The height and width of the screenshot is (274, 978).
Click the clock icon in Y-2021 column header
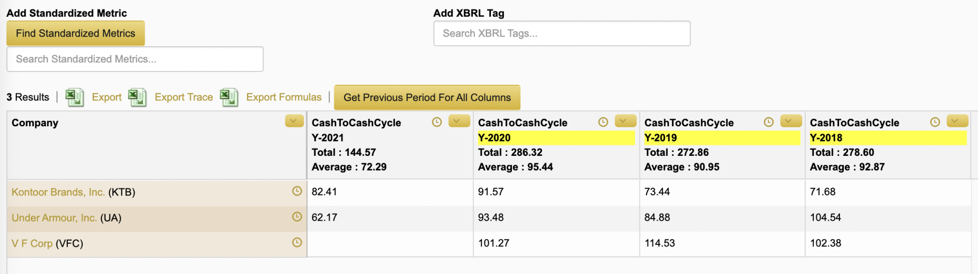(x=436, y=122)
